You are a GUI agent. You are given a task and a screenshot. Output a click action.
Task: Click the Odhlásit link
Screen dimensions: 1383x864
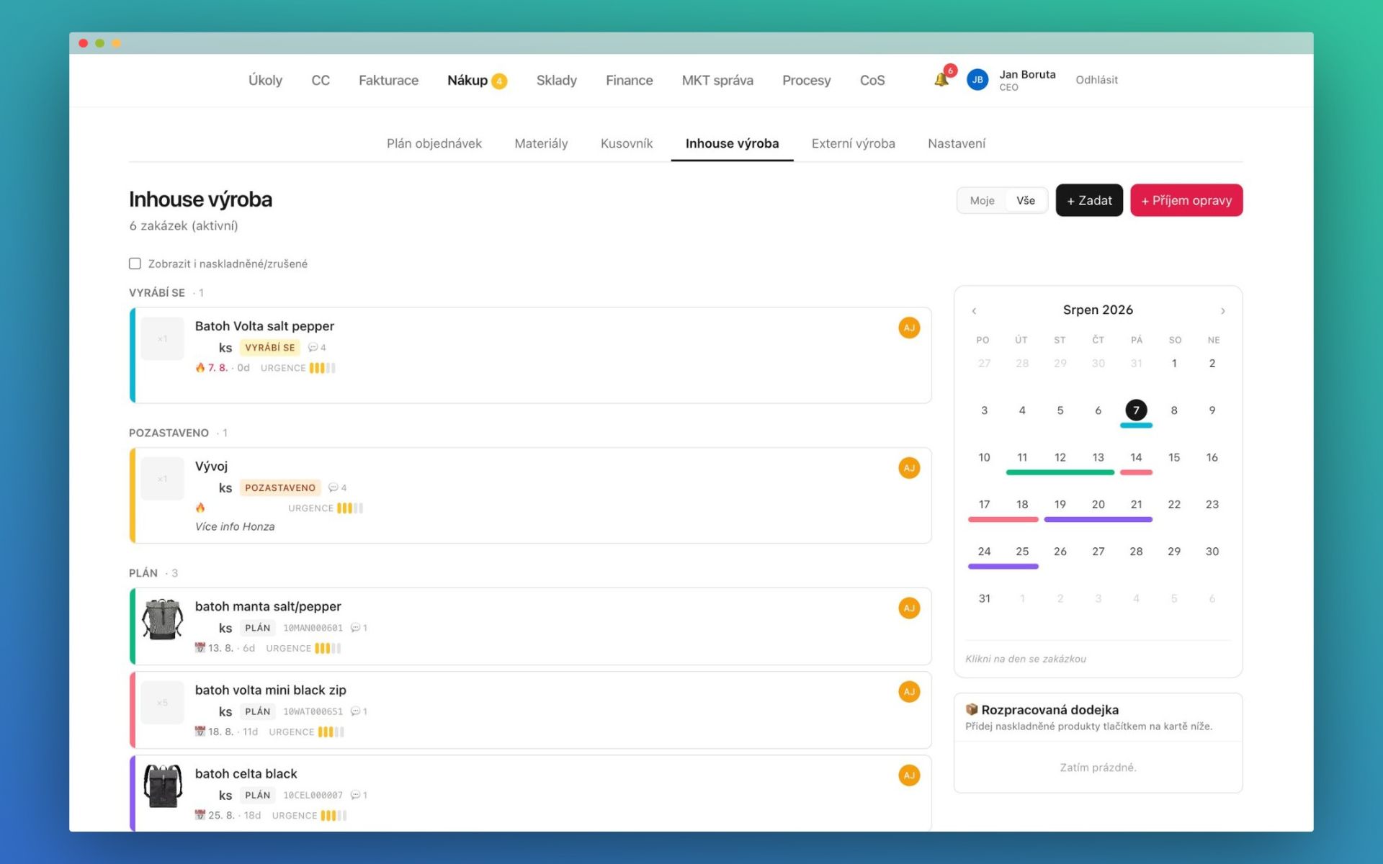(1096, 80)
